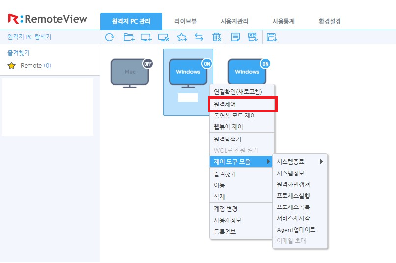
Task: Click the note document toolbar icon
Action: tap(236, 37)
